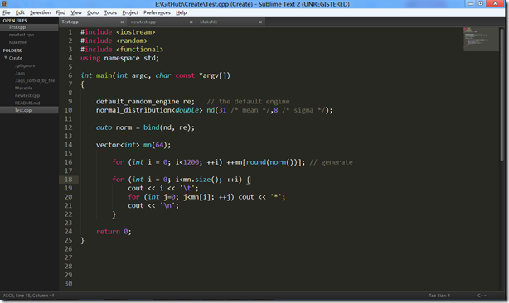Close the Makefile tab
This screenshot has width=509, height=303.
coord(260,22)
